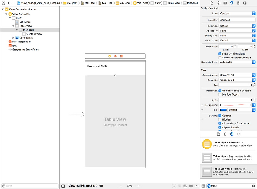Enable the Hidden checkbox
Screen dimensions: 257x189
click(220, 119)
